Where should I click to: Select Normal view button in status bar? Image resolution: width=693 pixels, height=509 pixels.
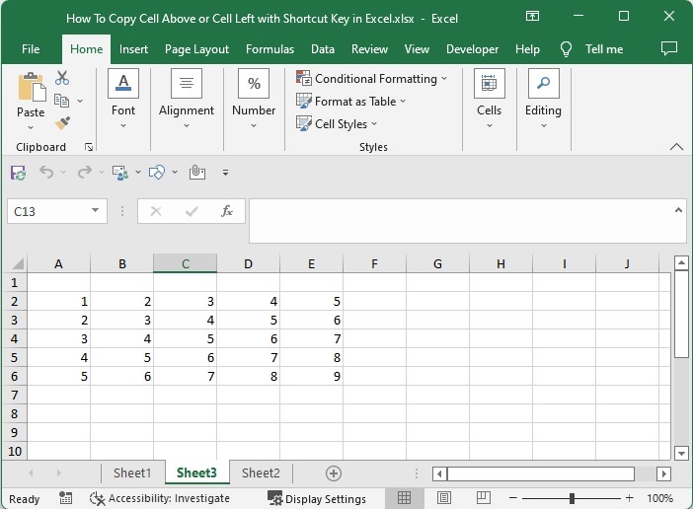click(x=404, y=498)
